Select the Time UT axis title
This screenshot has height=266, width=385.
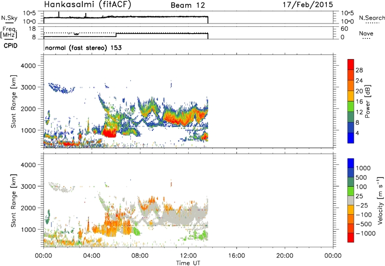(188, 263)
